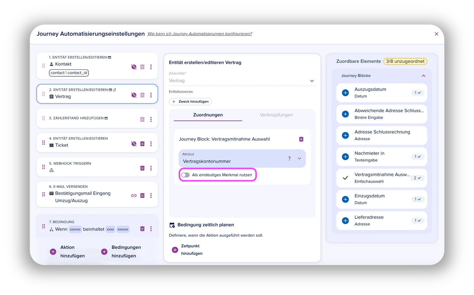Select the Kontakt entity step card

pyautogui.click(x=97, y=66)
